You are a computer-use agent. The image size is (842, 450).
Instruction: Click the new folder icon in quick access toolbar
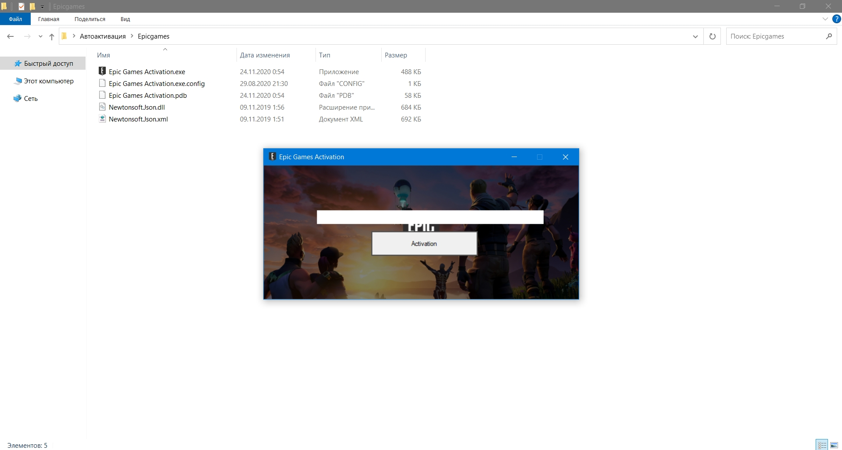(32, 6)
